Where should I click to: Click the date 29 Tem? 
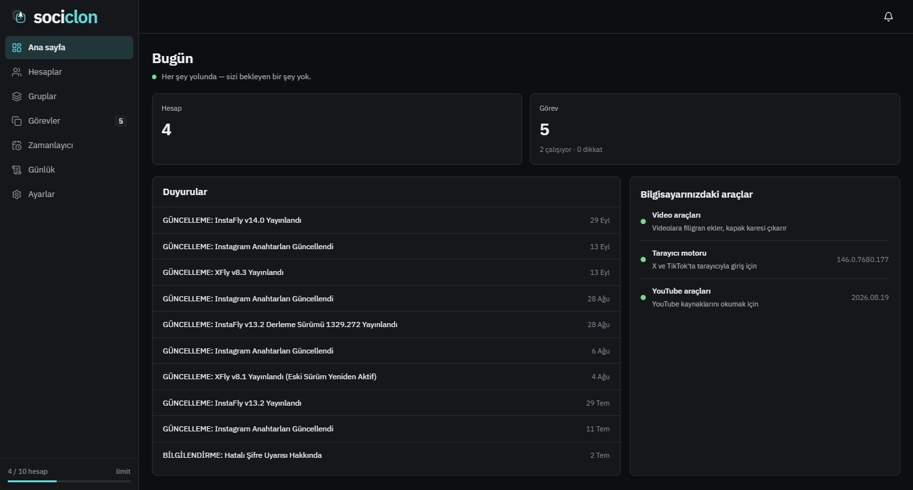pyautogui.click(x=598, y=403)
